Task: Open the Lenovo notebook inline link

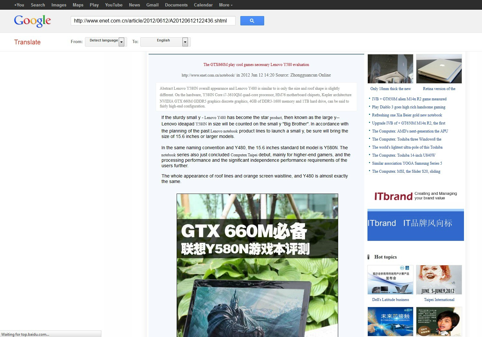Action: (x=224, y=131)
